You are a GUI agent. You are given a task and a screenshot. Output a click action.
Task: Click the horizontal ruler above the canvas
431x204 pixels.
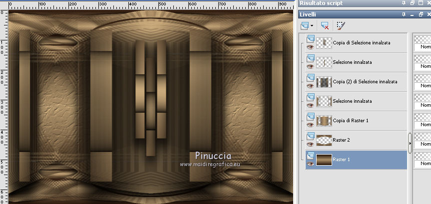(x=151, y=6)
